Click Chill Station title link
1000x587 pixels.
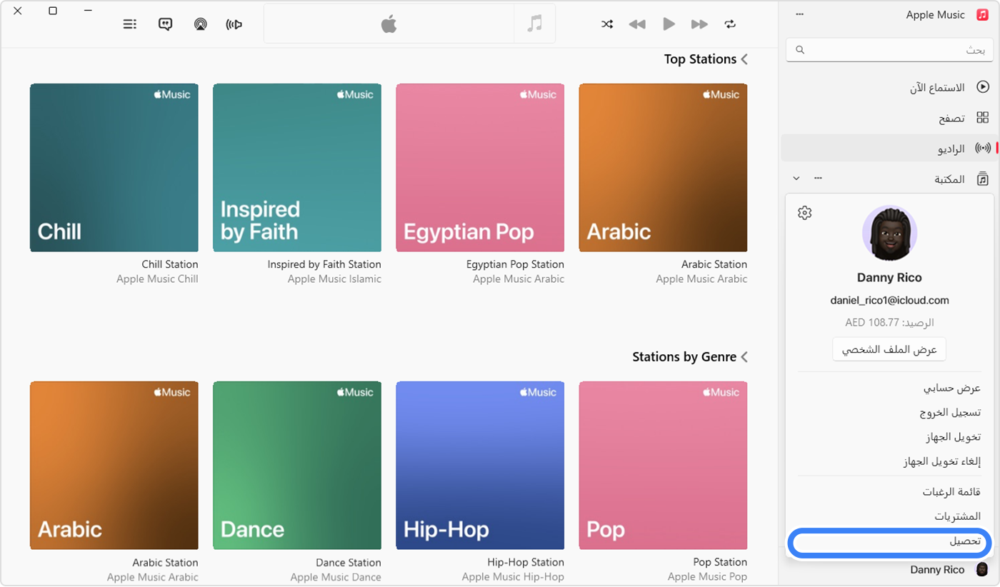tap(170, 264)
